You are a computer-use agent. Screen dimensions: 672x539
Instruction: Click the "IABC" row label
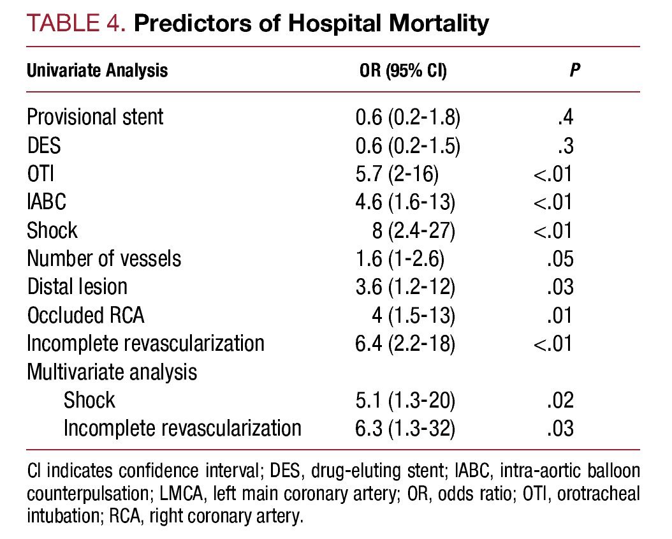47,202
